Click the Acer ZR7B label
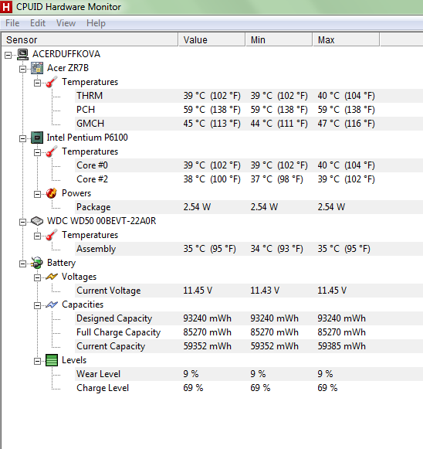This screenshot has height=449, width=423. pyautogui.click(x=68, y=68)
